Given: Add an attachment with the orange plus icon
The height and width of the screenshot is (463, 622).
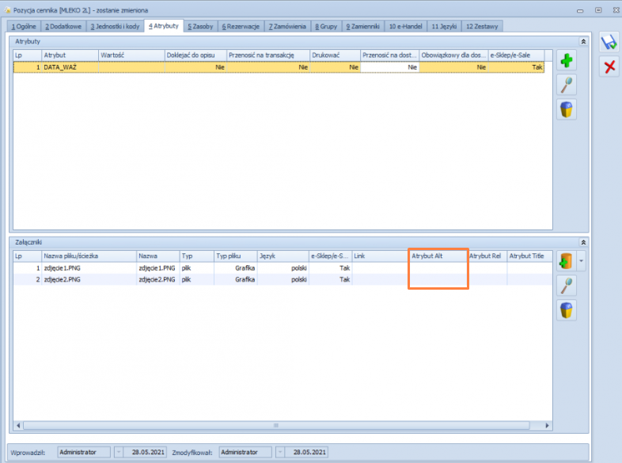Looking at the screenshot, I should point(566,261).
